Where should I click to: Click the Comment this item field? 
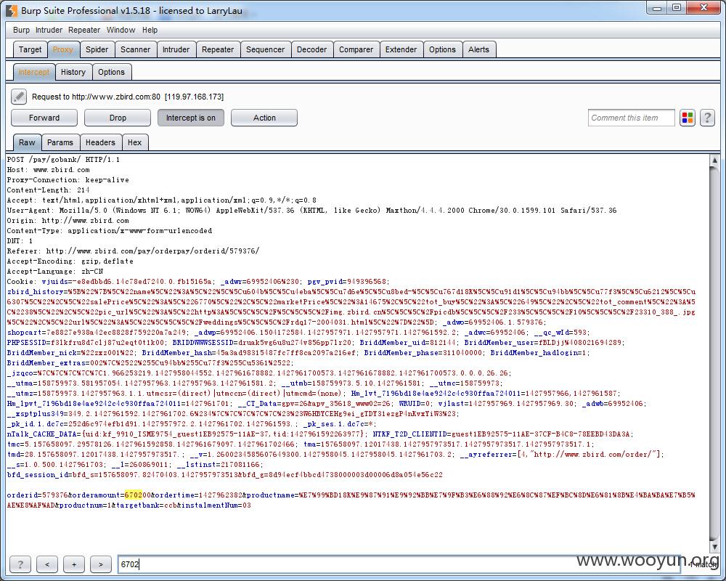click(x=631, y=118)
